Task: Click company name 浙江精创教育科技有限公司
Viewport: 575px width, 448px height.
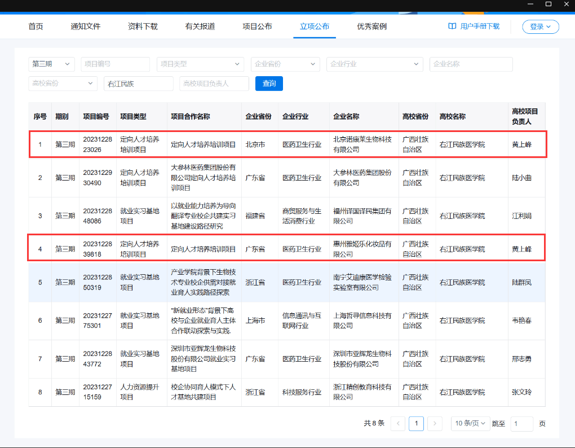Action: (x=362, y=392)
